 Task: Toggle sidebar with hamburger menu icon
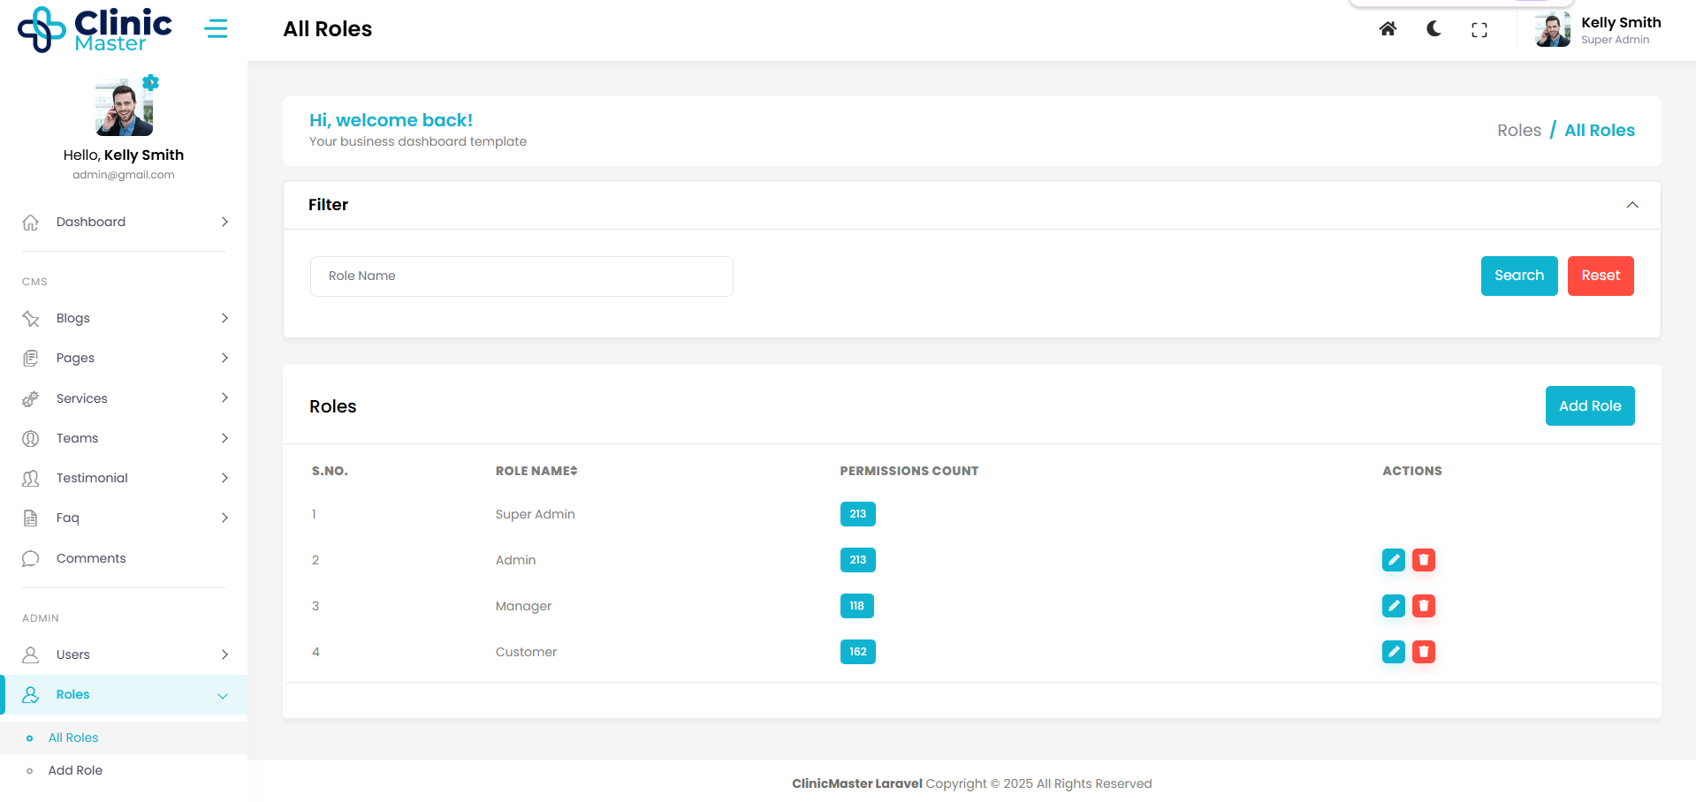[x=216, y=29]
